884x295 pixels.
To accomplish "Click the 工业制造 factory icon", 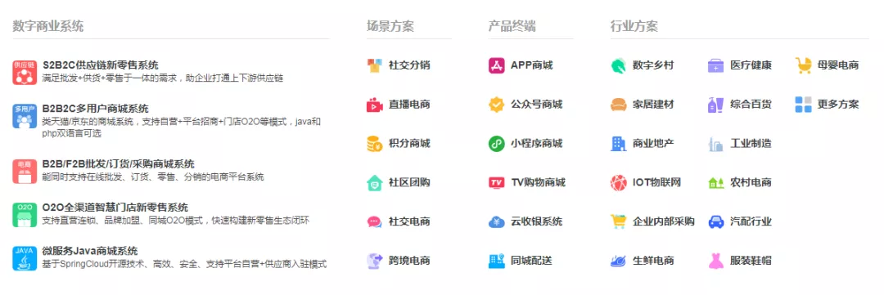I will point(716,144).
